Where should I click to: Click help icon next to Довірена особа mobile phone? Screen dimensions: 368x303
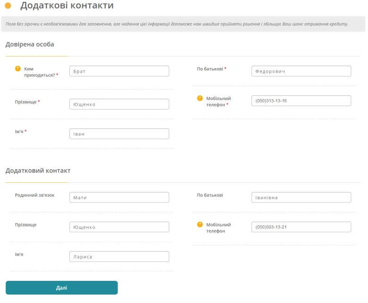click(200, 99)
